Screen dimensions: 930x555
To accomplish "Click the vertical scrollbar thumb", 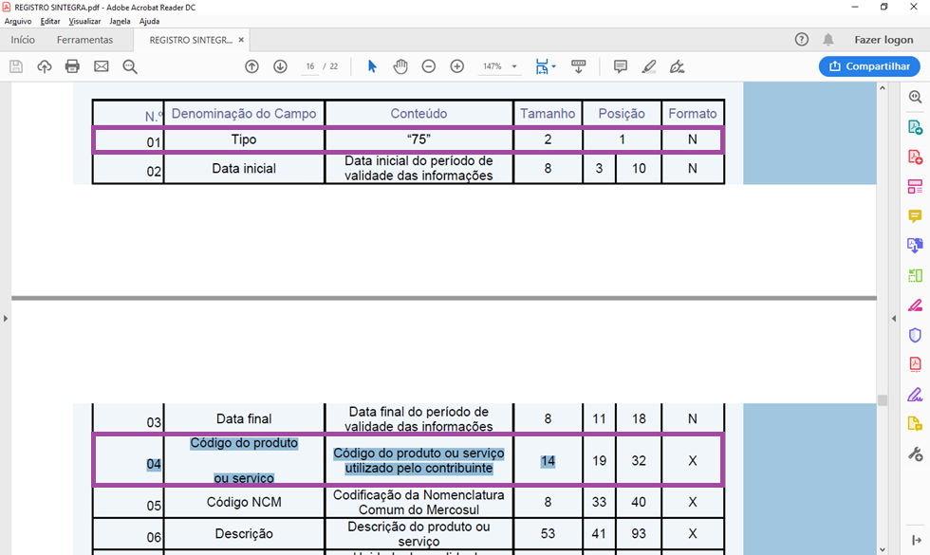I will (x=883, y=400).
